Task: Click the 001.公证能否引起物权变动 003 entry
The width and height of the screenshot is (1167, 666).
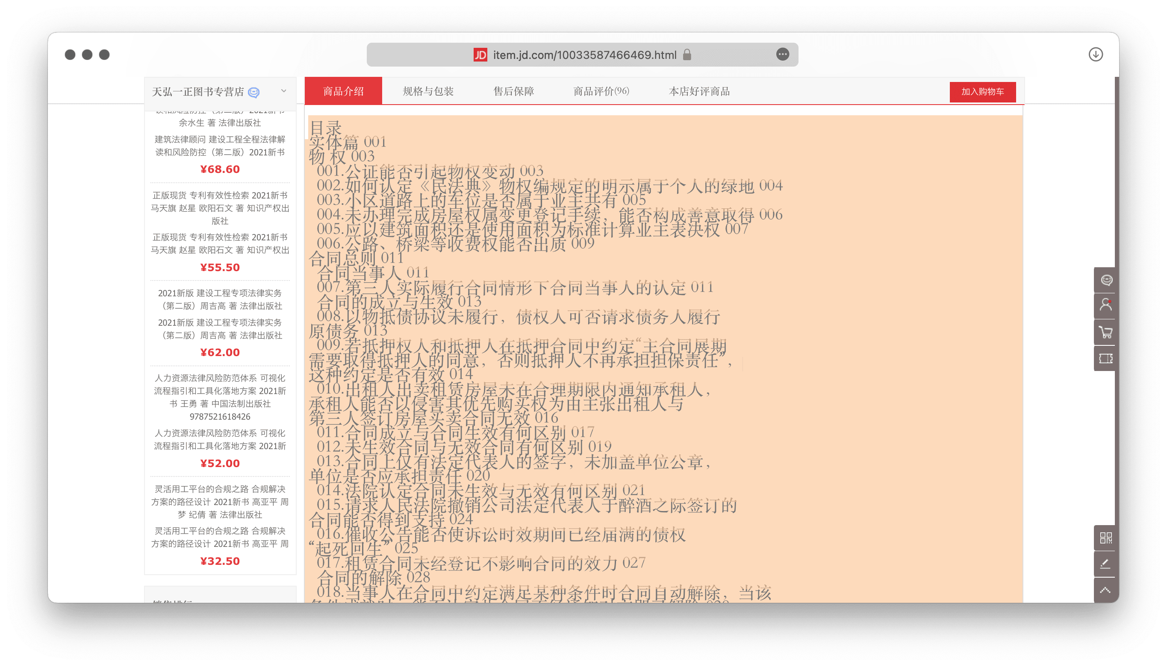Action: point(430,172)
